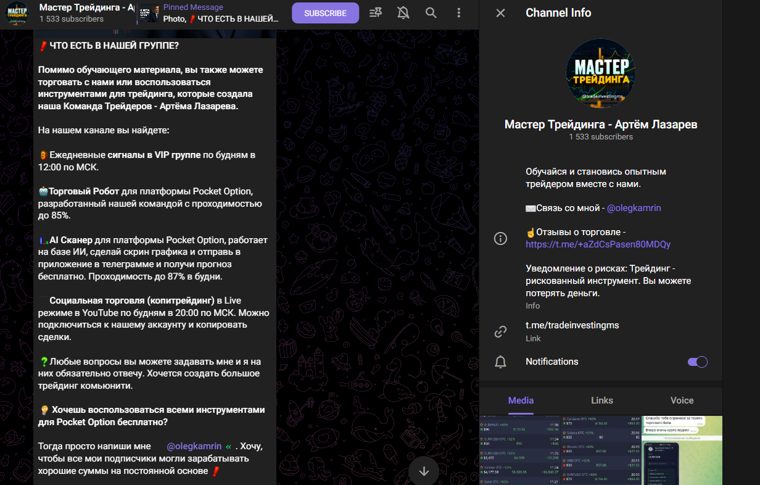Click 'Социальная торговля (копитрейдинг)' text
This screenshot has height=485, width=760.
[132, 301]
